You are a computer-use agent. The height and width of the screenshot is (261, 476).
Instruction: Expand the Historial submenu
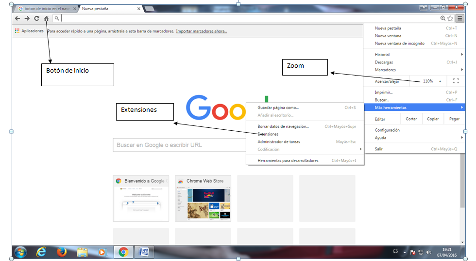415,55
